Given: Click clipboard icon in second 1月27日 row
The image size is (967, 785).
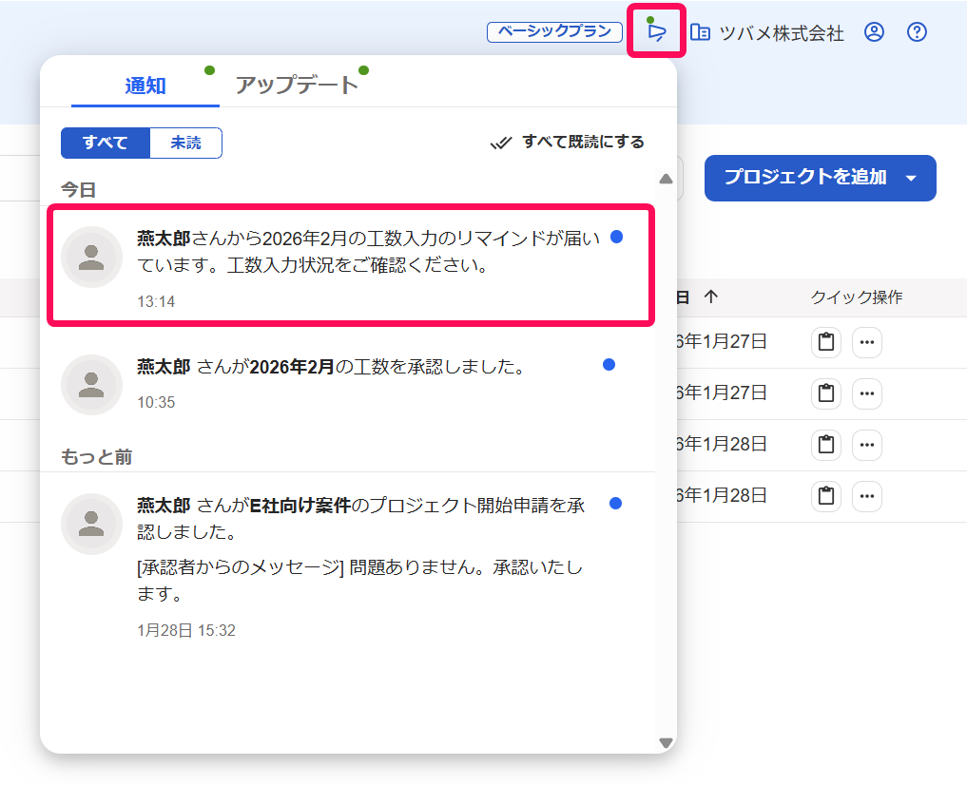Looking at the screenshot, I should tap(826, 393).
